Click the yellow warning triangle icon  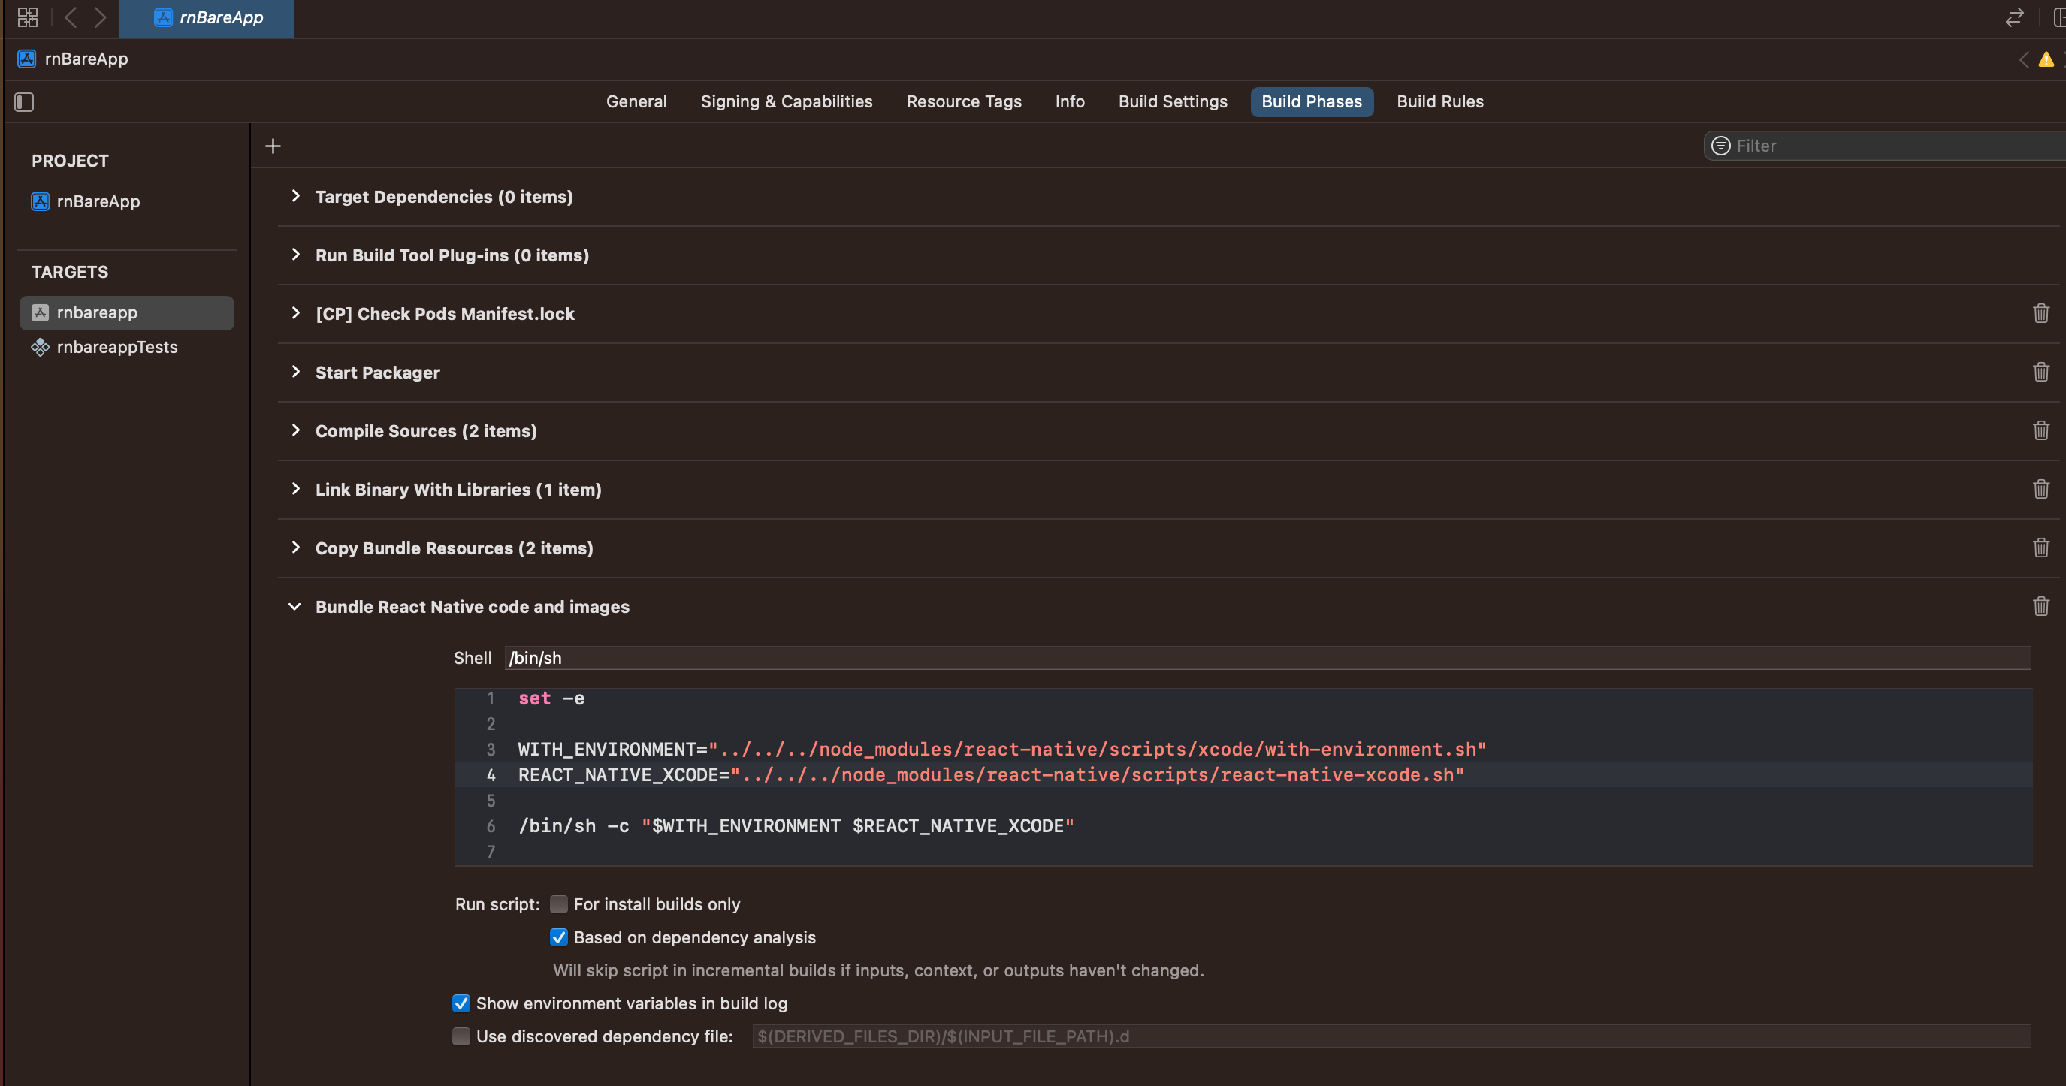2046,59
